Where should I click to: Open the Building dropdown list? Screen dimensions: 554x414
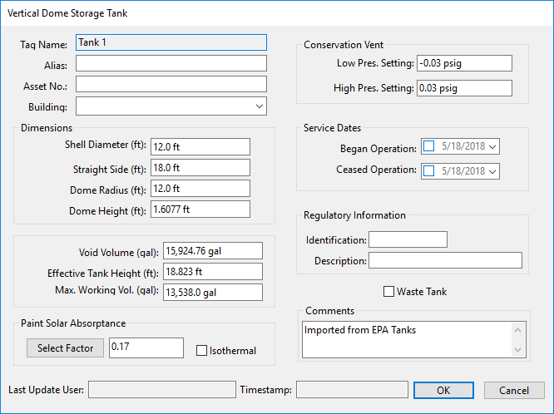pos(260,106)
